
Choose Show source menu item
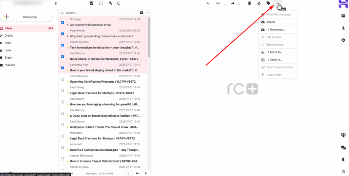tap(278, 45)
